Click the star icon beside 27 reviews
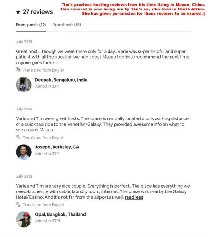The width and height of the screenshot is (208, 237). 18,12
